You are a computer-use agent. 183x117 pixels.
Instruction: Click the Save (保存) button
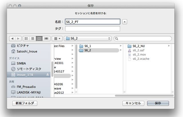click(x=158, y=103)
